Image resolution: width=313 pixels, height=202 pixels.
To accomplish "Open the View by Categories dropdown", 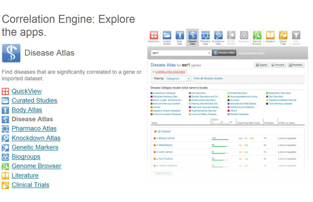I will 178,78.
